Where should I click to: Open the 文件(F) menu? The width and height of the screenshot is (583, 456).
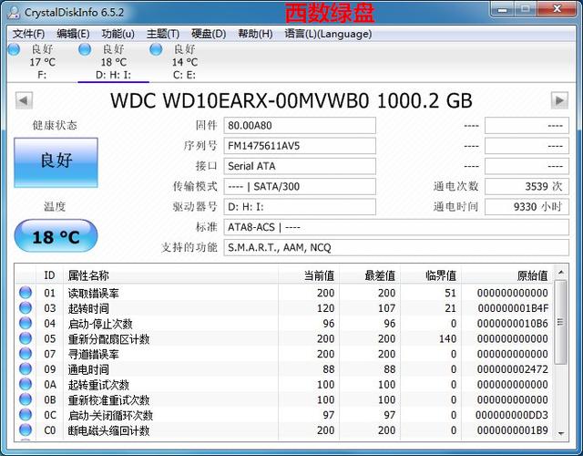point(28,34)
